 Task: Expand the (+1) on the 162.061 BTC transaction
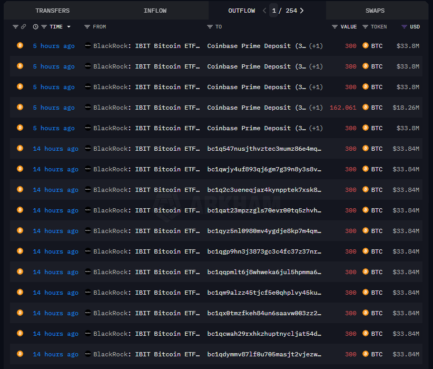316,107
